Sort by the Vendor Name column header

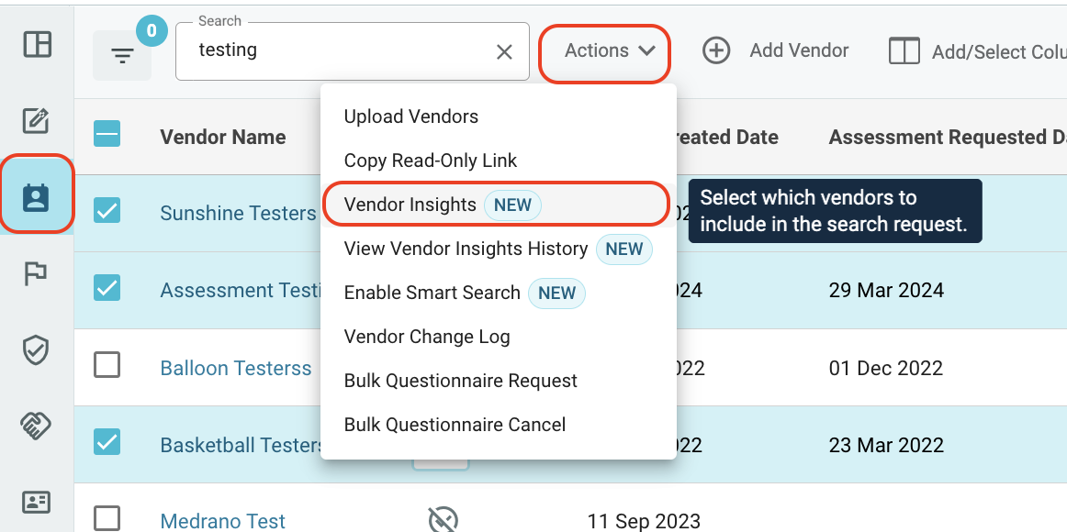pos(222,138)
